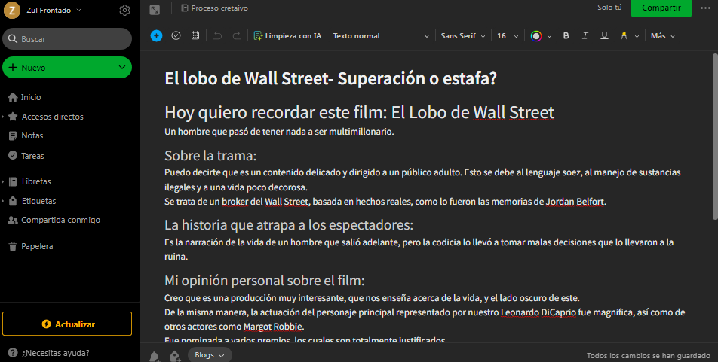Screen dimensions: 718x362
Task: Expand the Etiquetas tree arrow
Action: (3, 201)
